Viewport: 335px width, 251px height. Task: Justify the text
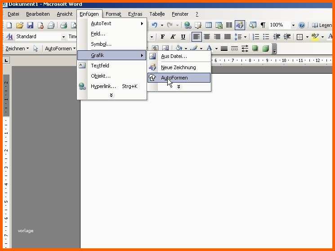(228, 37)
